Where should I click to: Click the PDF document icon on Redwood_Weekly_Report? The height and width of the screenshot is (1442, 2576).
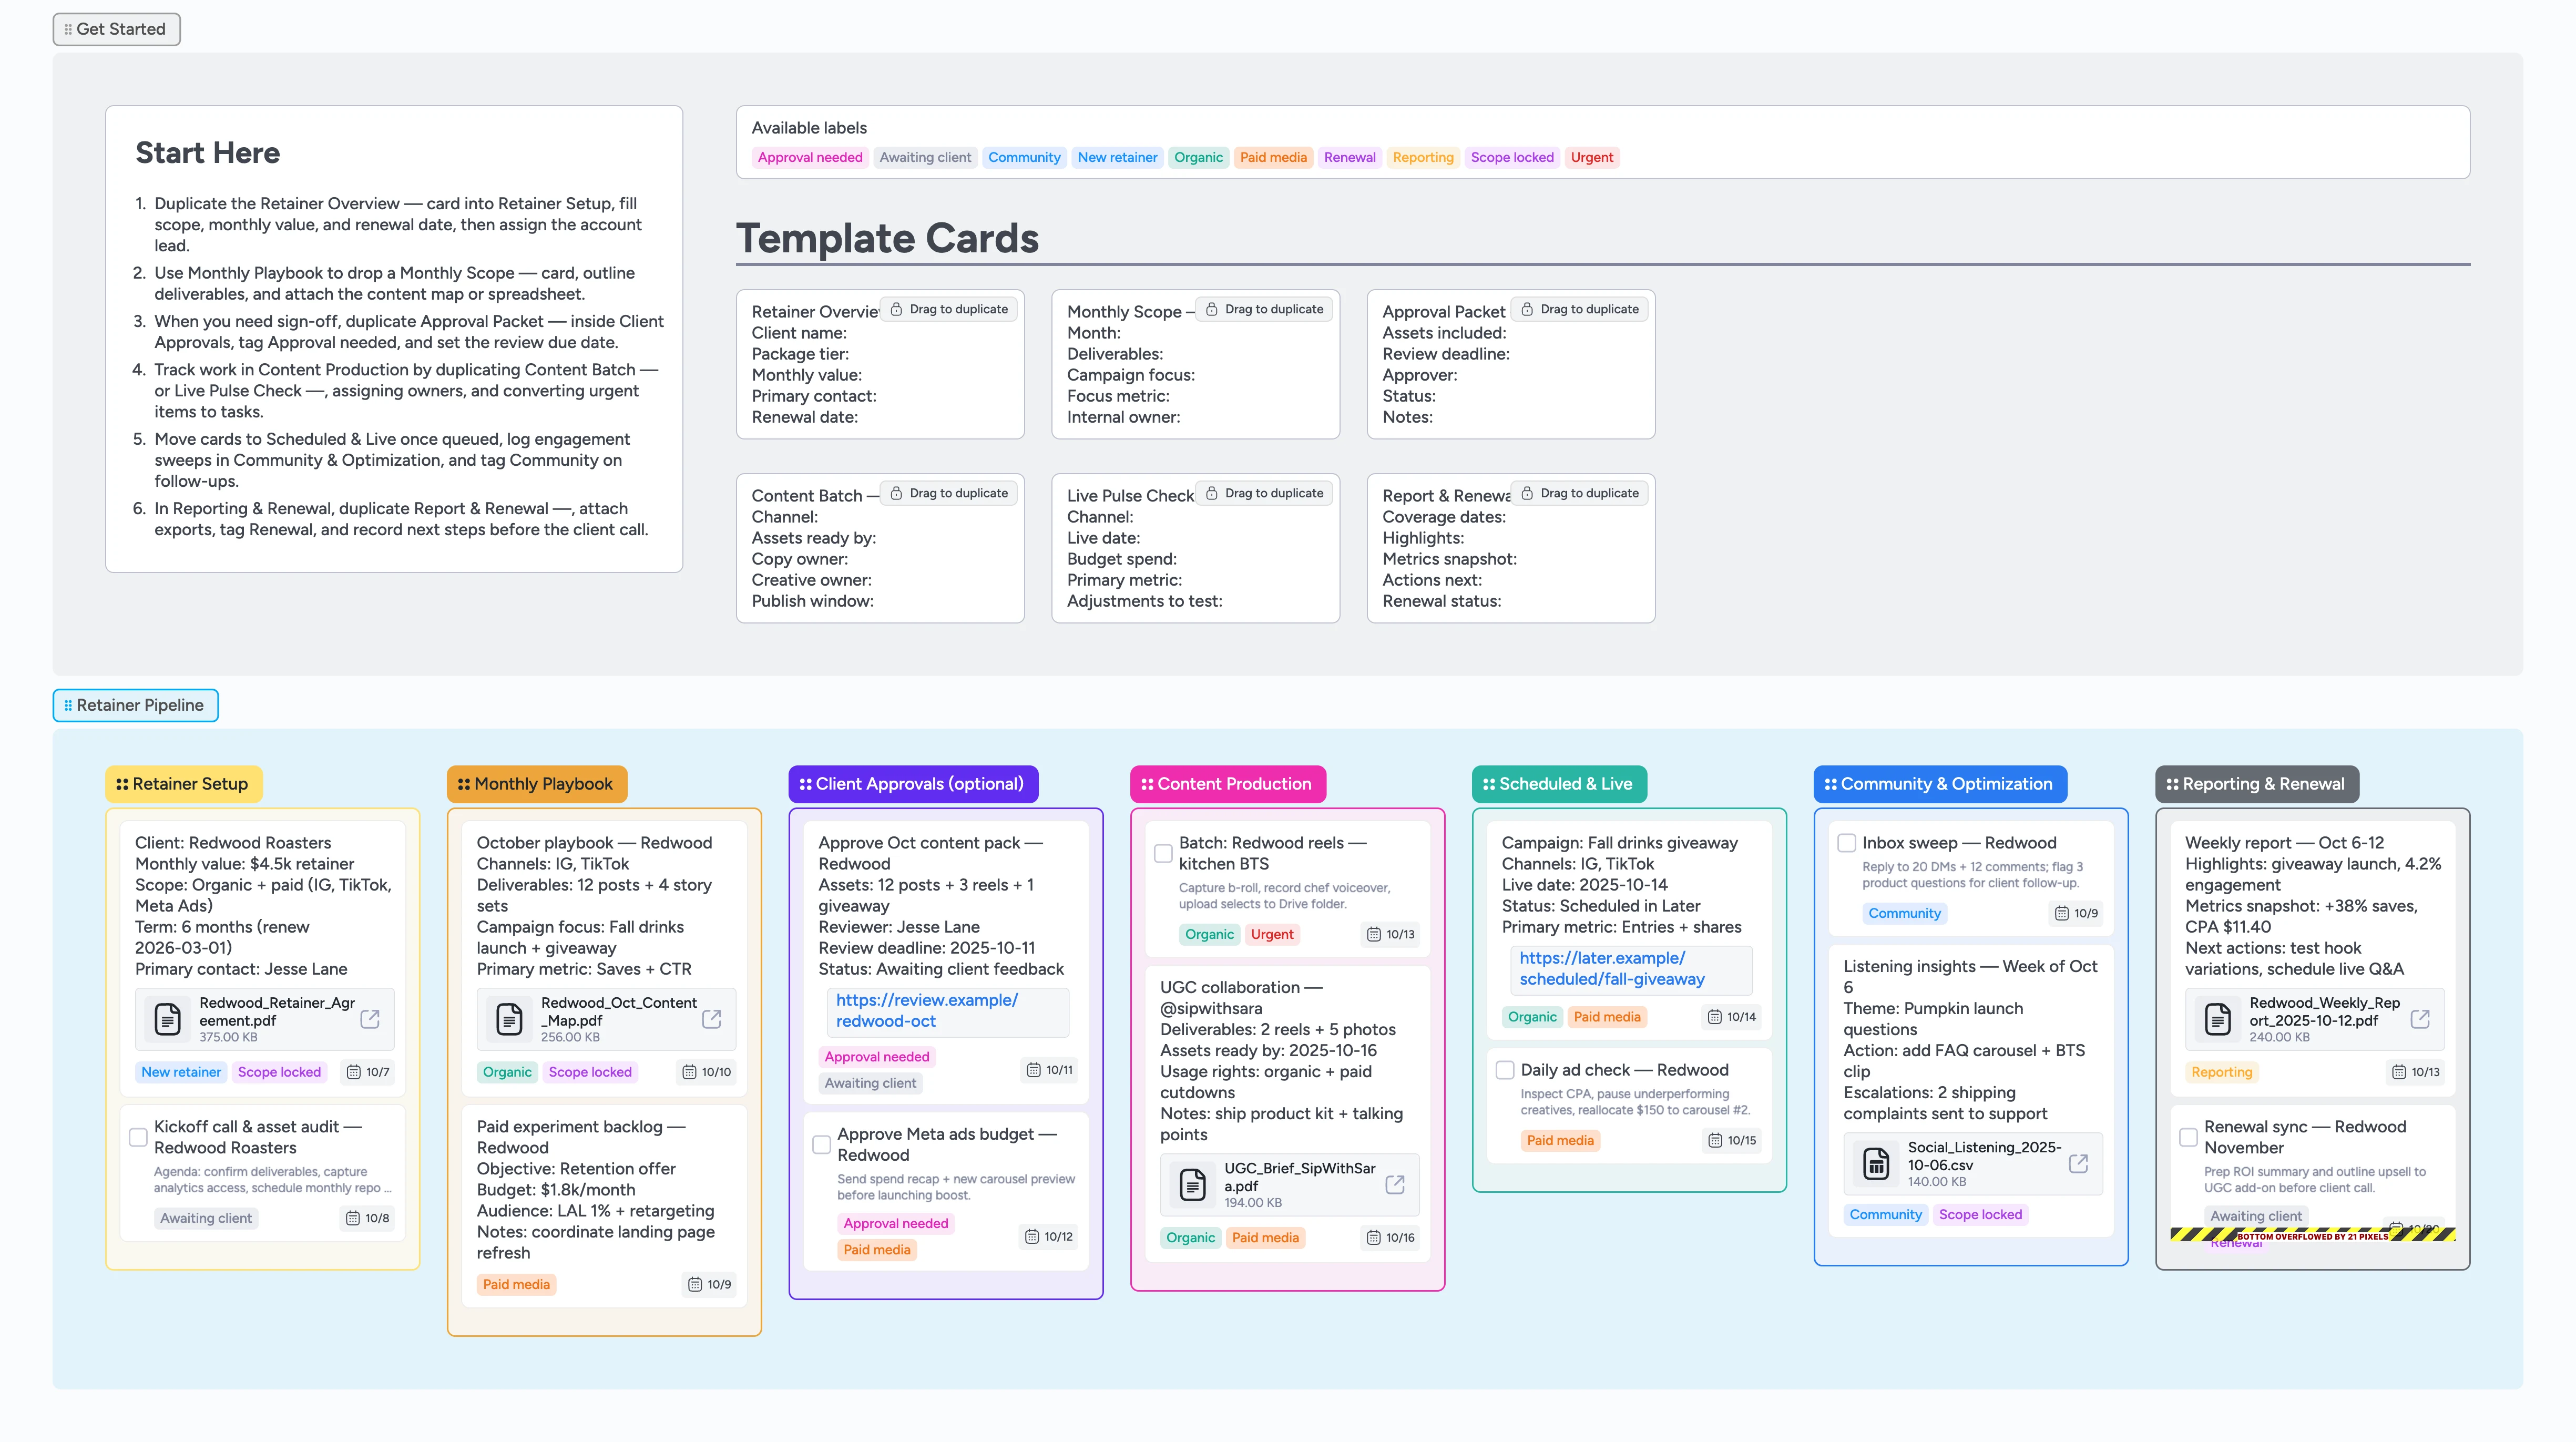tap(2217, 1019)
